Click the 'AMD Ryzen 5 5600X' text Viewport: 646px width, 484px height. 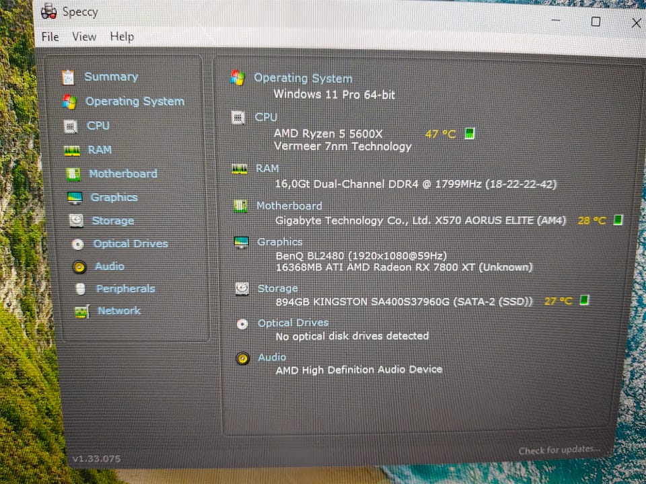point(328,134)
